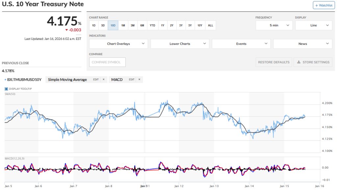Focus the Compare Symbol input field
The height and width of the screenshot is (190, 337).
point(107,62)
